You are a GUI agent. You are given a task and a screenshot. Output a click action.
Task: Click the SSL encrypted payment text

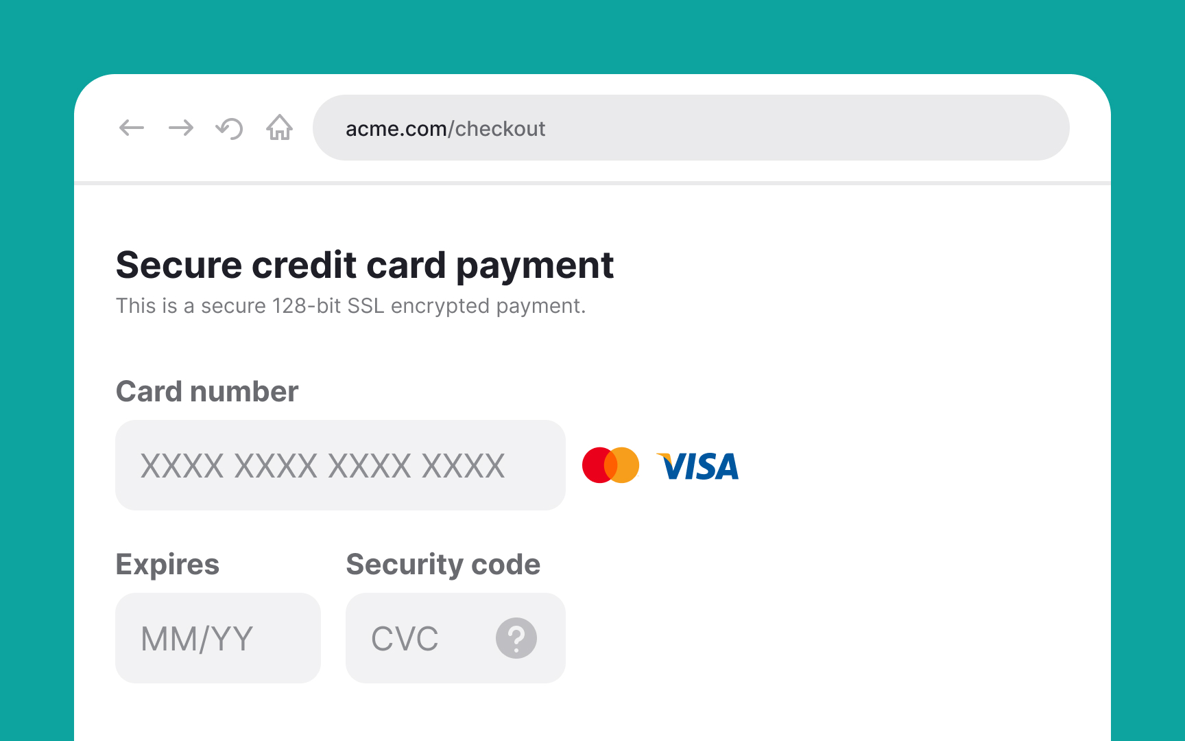pyautogui.click(x=351, y=306)
